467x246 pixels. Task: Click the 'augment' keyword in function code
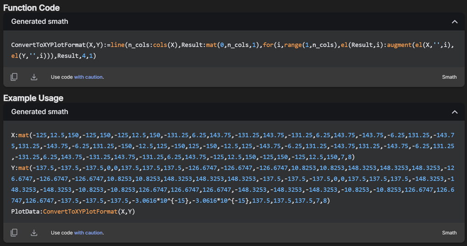pyautogui.click(x=399, y=45)
